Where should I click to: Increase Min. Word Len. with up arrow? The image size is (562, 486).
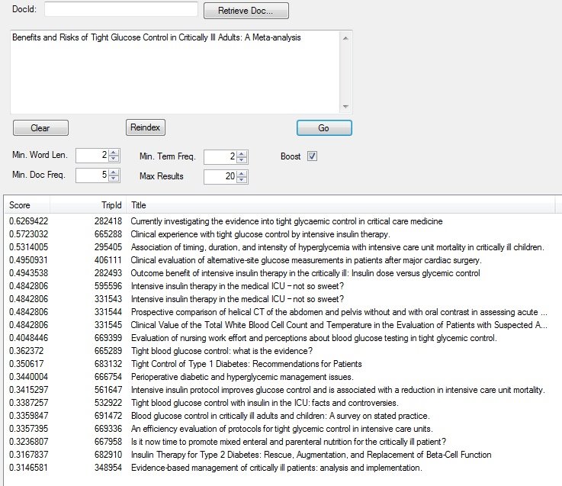tap(114, 153)
